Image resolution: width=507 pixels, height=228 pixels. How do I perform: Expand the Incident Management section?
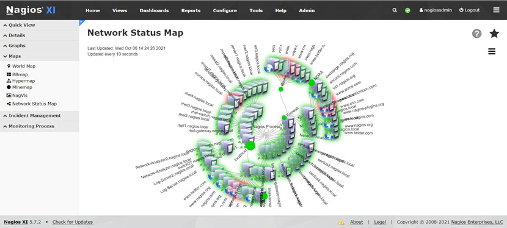40,115
